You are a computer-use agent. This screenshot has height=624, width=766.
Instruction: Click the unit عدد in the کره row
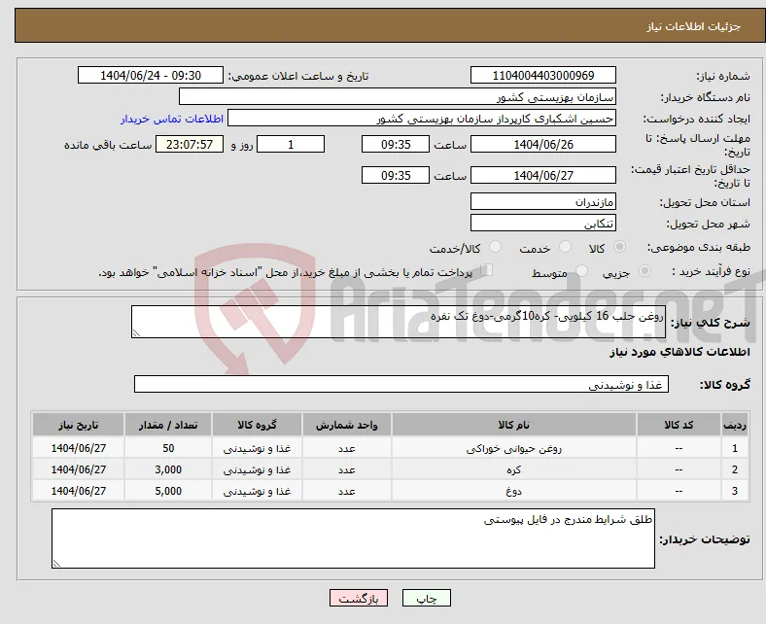click(x=347, y=469)
